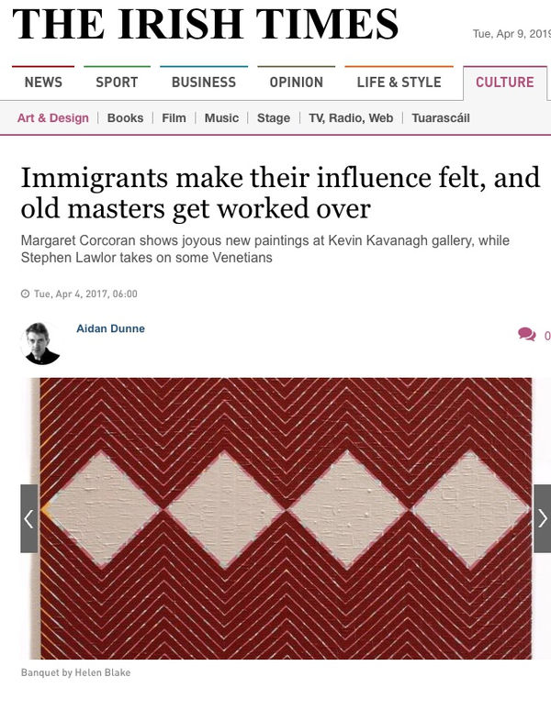The image size is (551, 710).
Task: Open the Film subsection link
Action: 174,117
